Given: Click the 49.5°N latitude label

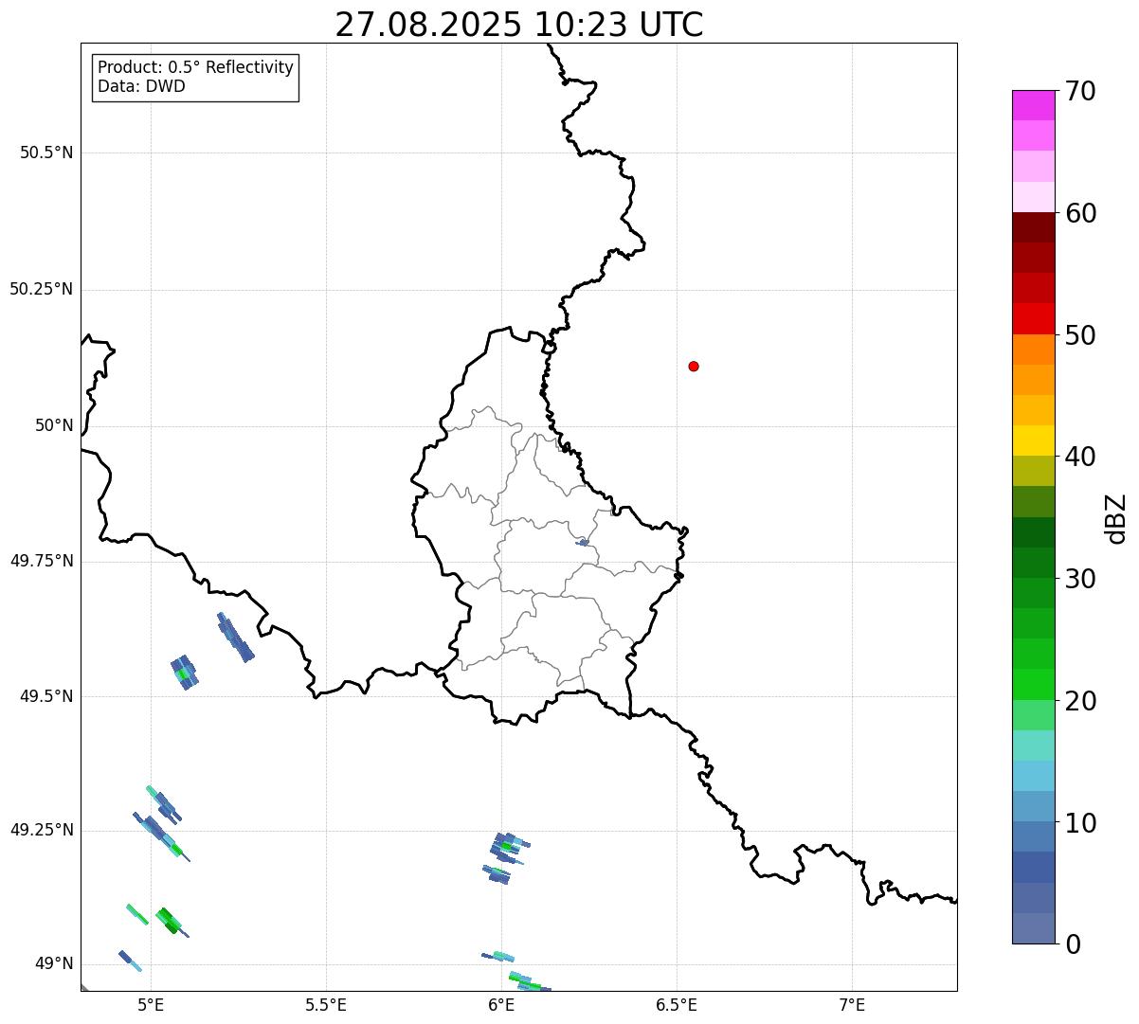Looking at the screenshot, I should 46,696.
